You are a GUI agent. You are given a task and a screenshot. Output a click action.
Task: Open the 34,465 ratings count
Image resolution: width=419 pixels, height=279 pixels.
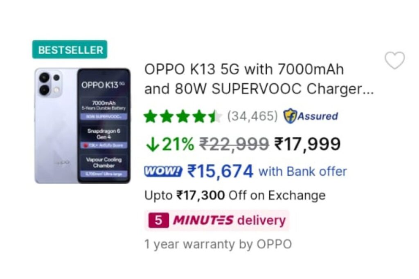tap(252, 116)
